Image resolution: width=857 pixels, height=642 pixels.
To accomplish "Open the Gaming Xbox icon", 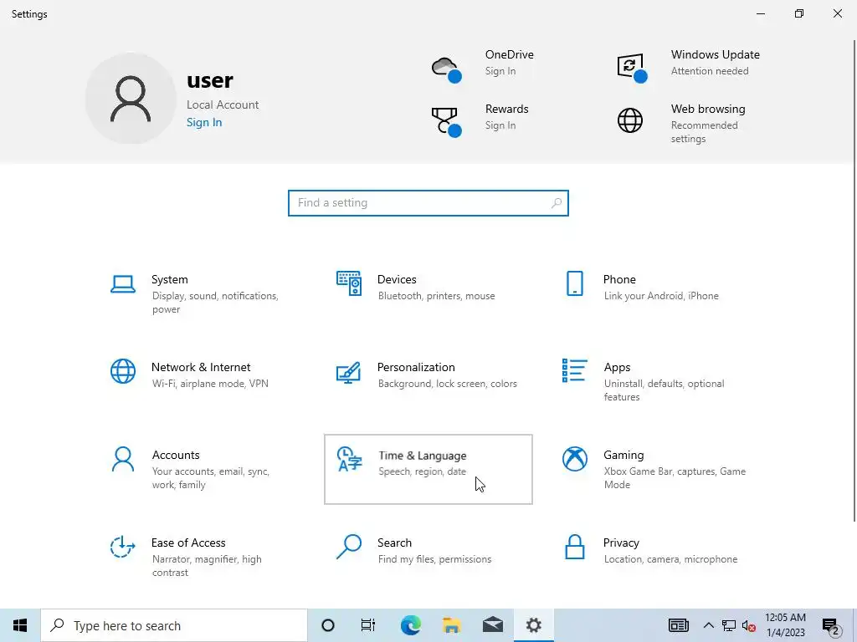I will [x=574, y=459].
